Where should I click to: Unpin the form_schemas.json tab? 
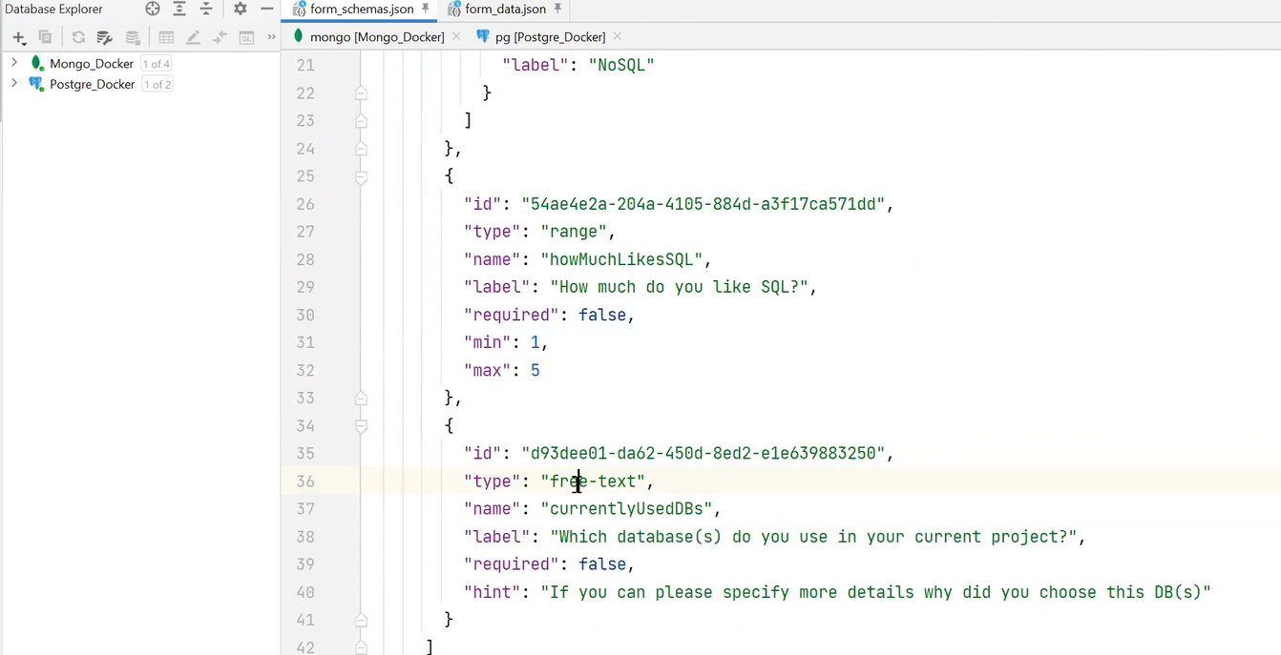coord(424,9)
